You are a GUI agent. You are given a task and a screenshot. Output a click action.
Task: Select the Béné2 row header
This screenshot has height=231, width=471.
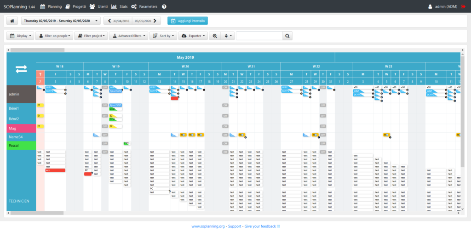[x=21, y=119]
